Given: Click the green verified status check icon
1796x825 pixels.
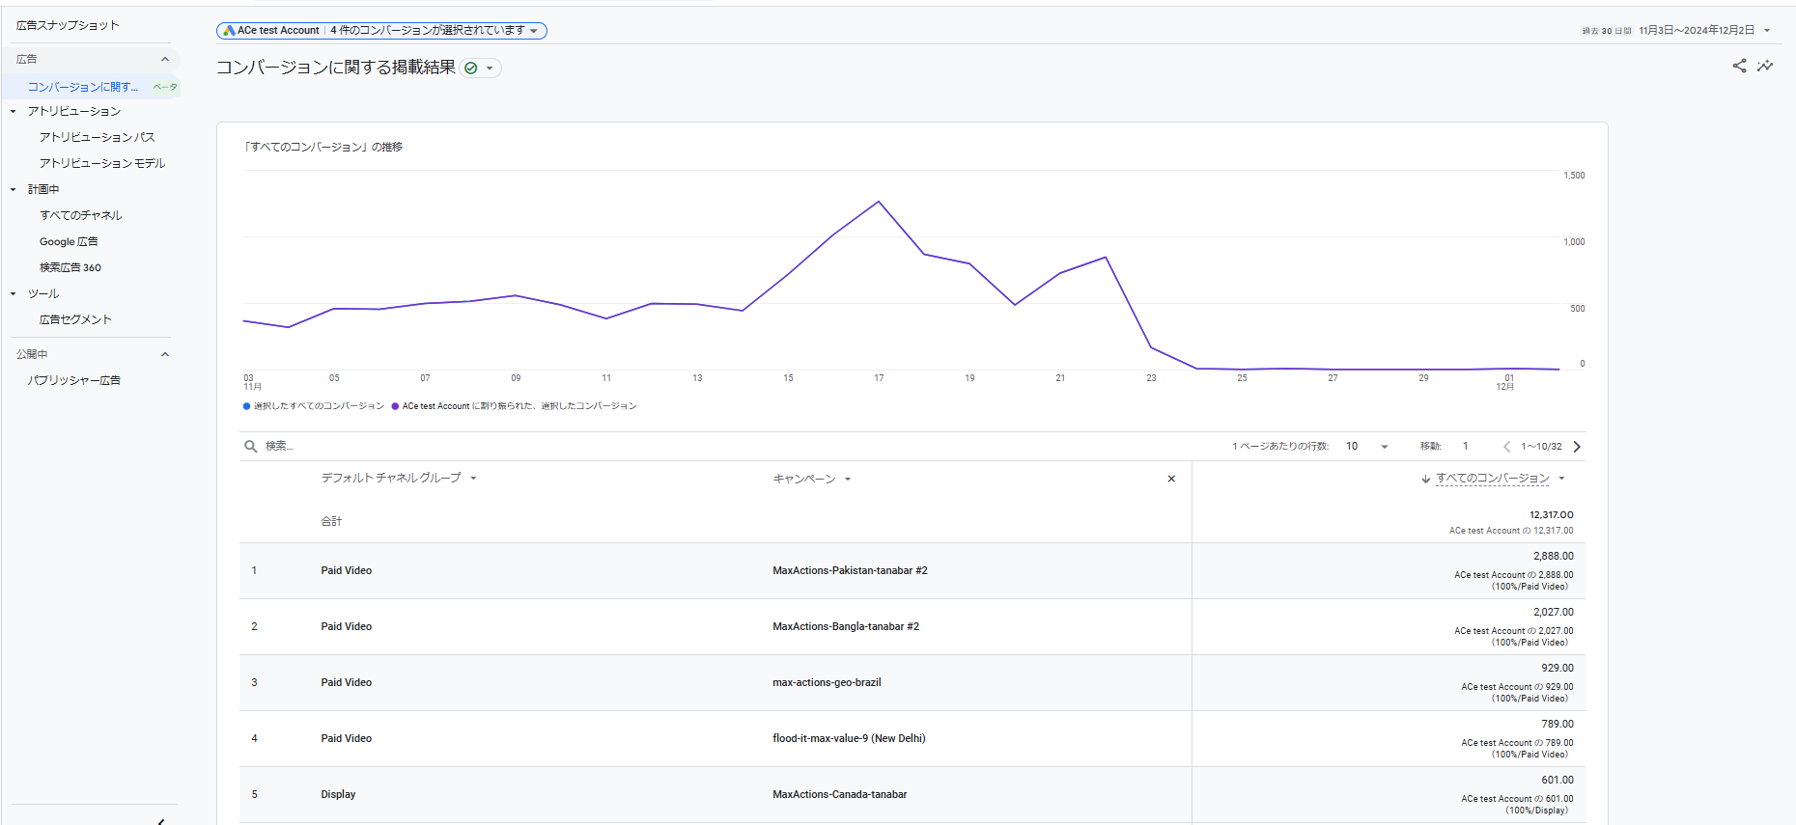Looking at the screenshot, I should [x=471, y=68].
